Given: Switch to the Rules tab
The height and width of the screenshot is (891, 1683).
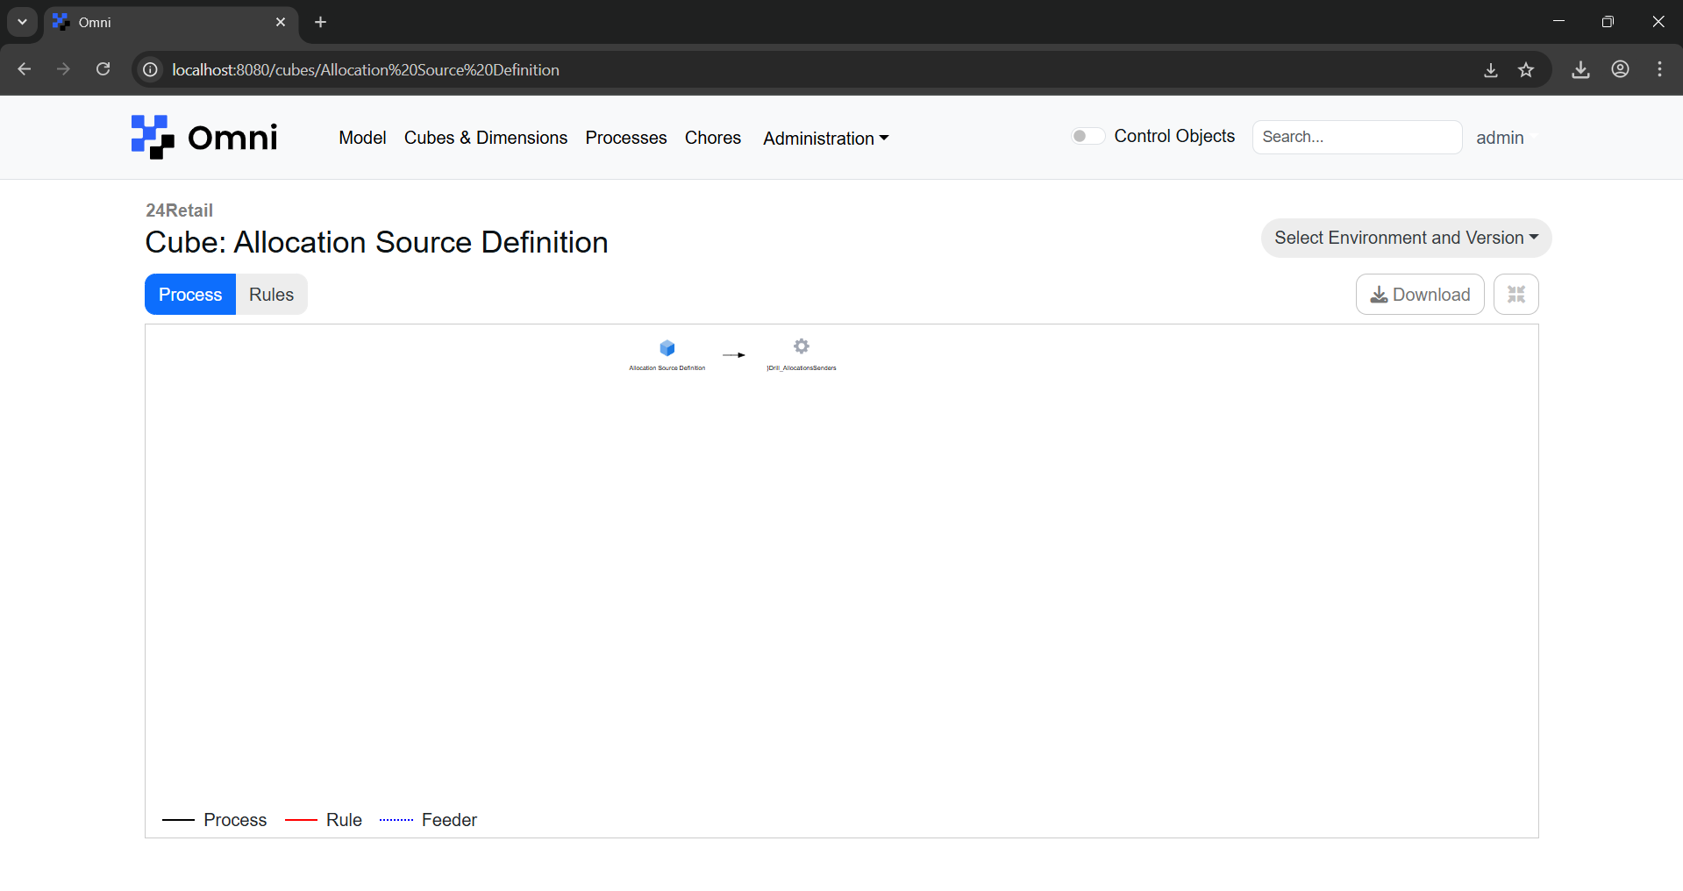Looking at the screenshot, I should (x=271, y=295).
